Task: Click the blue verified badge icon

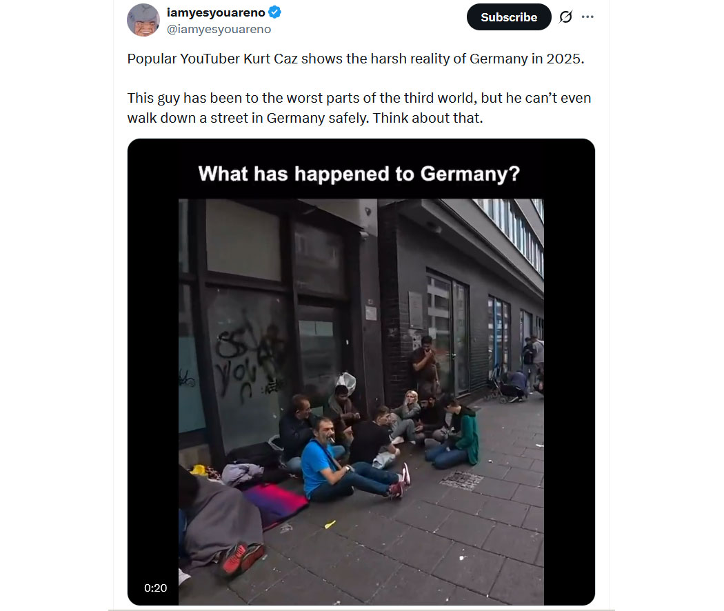Action: 274,12
